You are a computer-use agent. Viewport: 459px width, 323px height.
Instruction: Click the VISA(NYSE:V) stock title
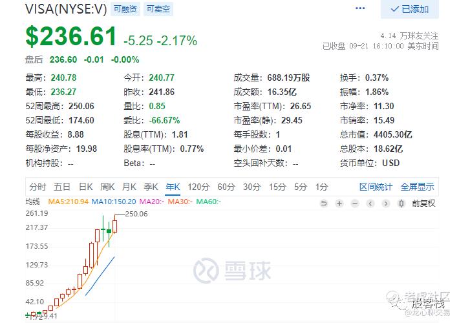tap(66, 9)
